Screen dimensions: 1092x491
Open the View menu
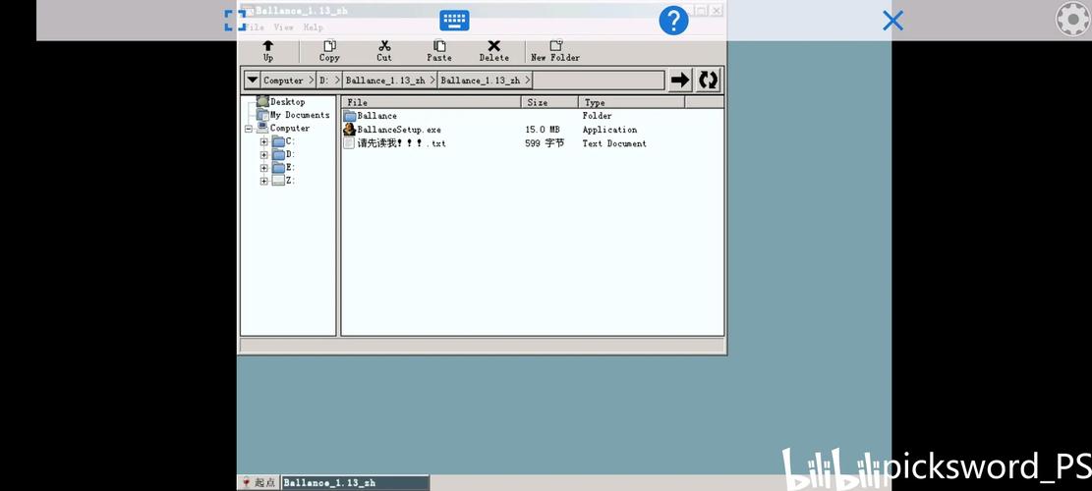click(283, 27)
